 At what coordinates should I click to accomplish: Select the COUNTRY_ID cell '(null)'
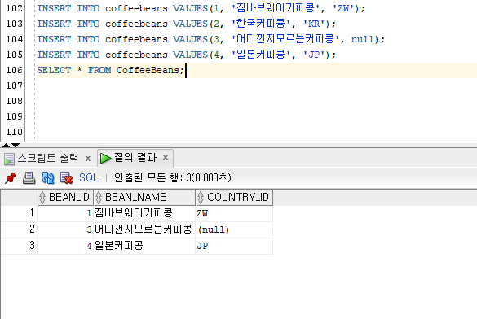tap(234, 229)
